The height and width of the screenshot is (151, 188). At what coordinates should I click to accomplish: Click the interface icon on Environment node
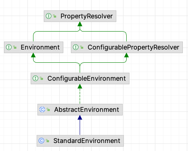click(9, 47)
